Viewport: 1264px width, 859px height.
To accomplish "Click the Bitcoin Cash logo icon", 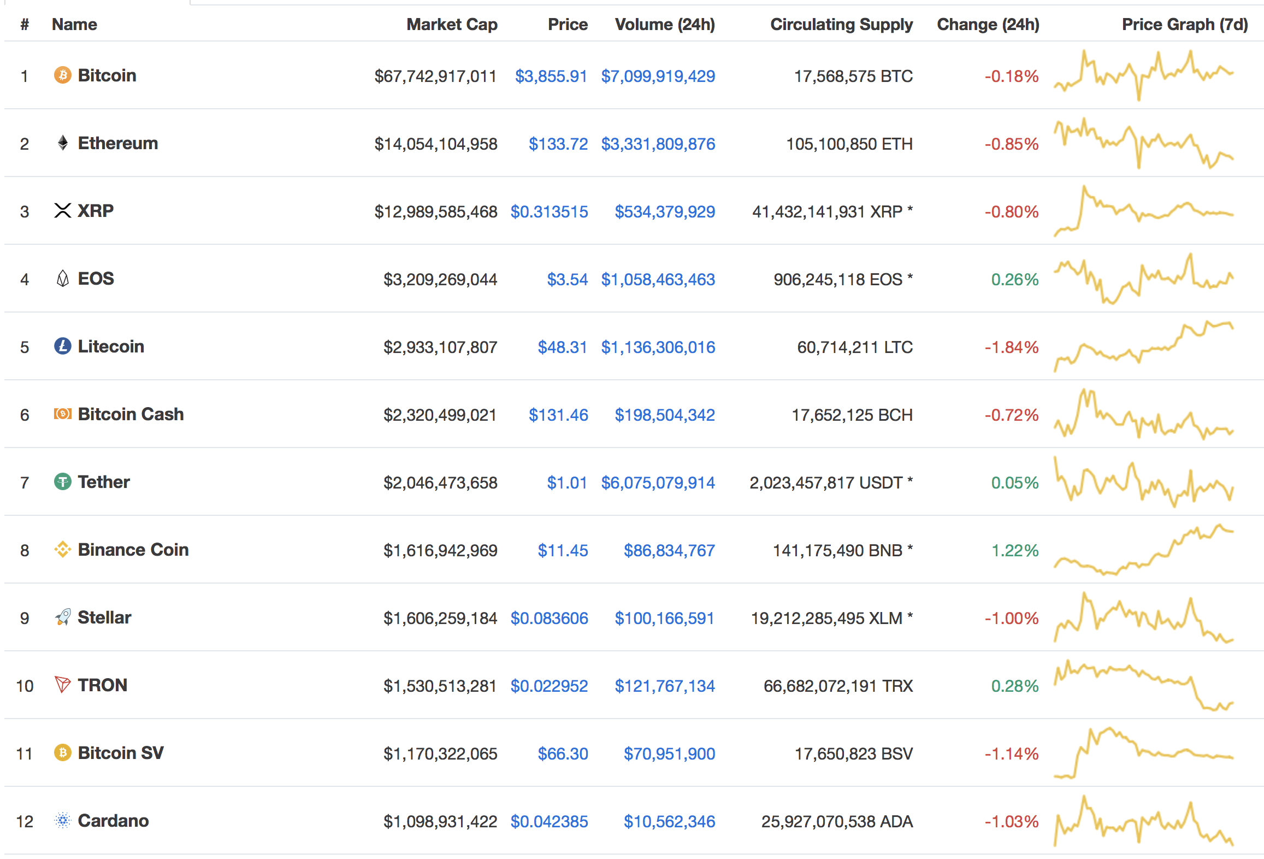I will [63, 414].
